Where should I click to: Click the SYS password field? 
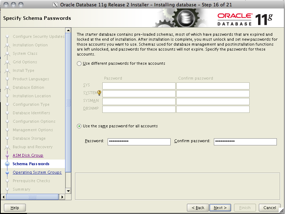[139, 86]
